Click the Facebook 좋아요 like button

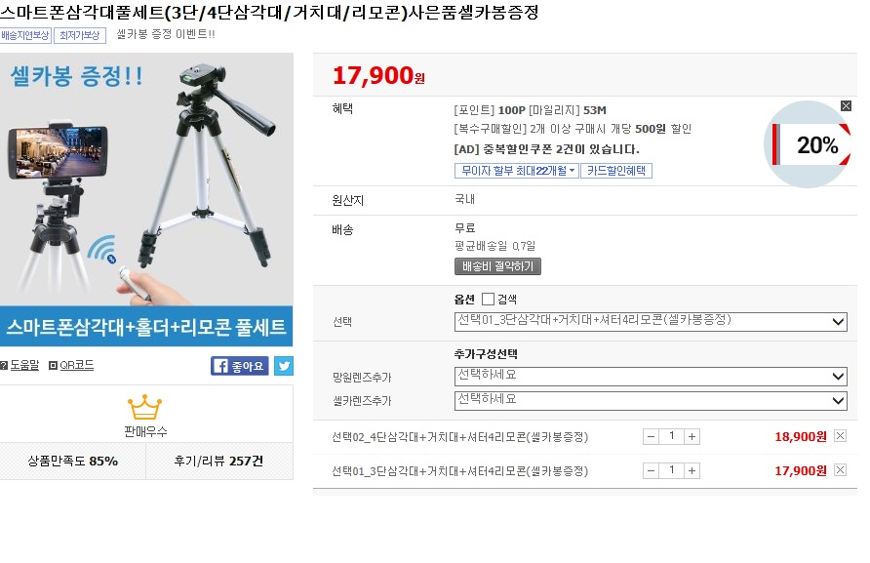pos(240,366)
